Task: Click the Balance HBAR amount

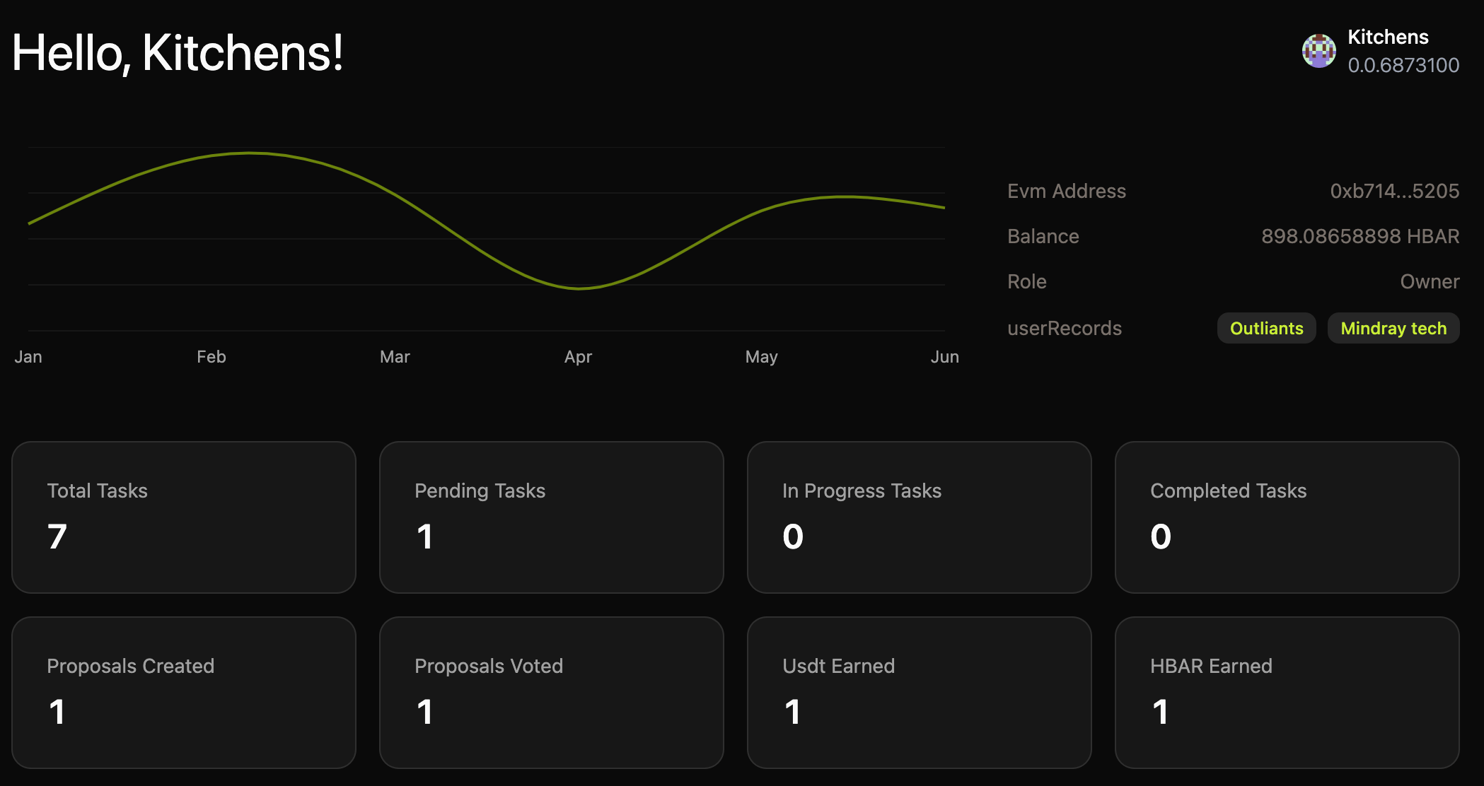Action: pyautogui.click(x=1360, y=236)
